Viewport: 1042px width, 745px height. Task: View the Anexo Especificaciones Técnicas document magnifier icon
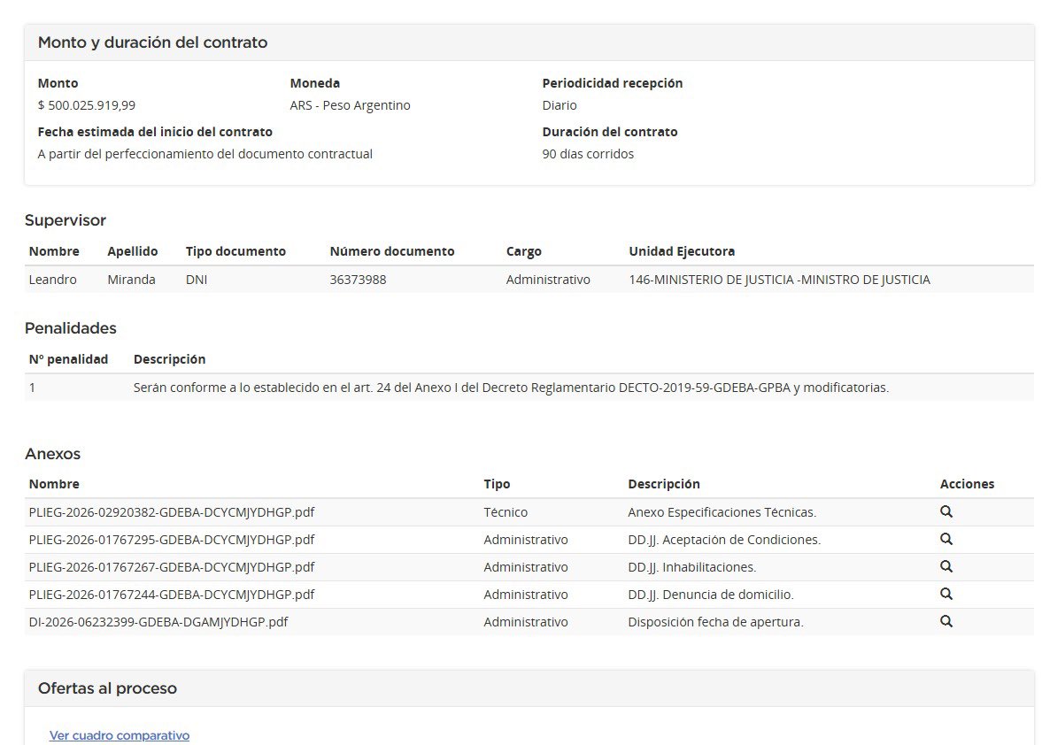click(946, 512)
